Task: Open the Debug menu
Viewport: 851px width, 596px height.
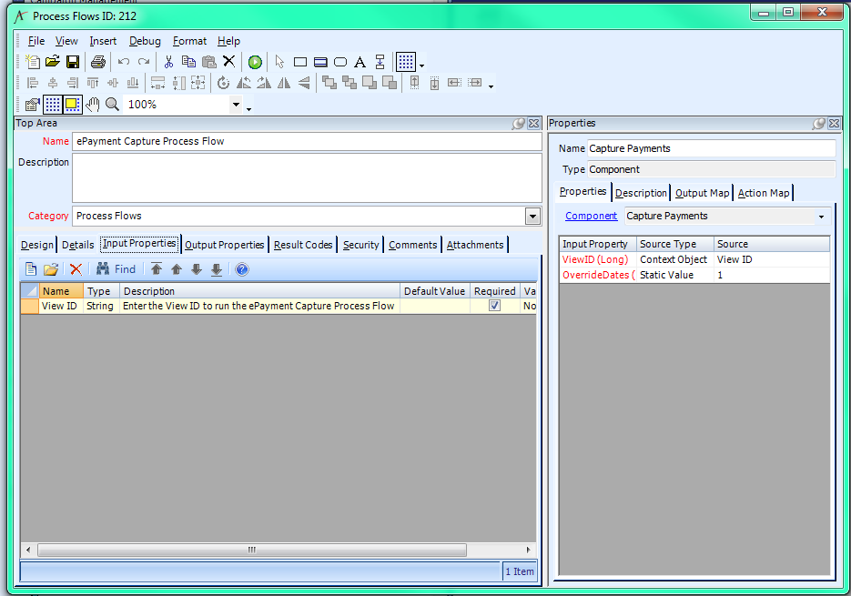Action: pos(145,41)
